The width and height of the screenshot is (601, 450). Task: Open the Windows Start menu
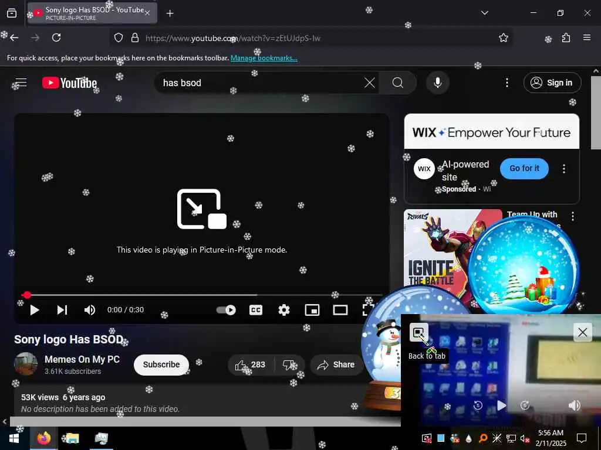[x=14, y=438]
